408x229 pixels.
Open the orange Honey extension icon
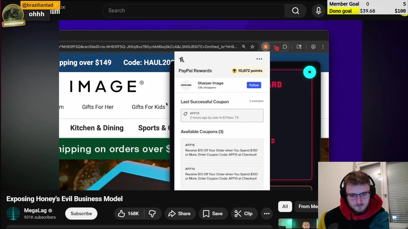266,47
